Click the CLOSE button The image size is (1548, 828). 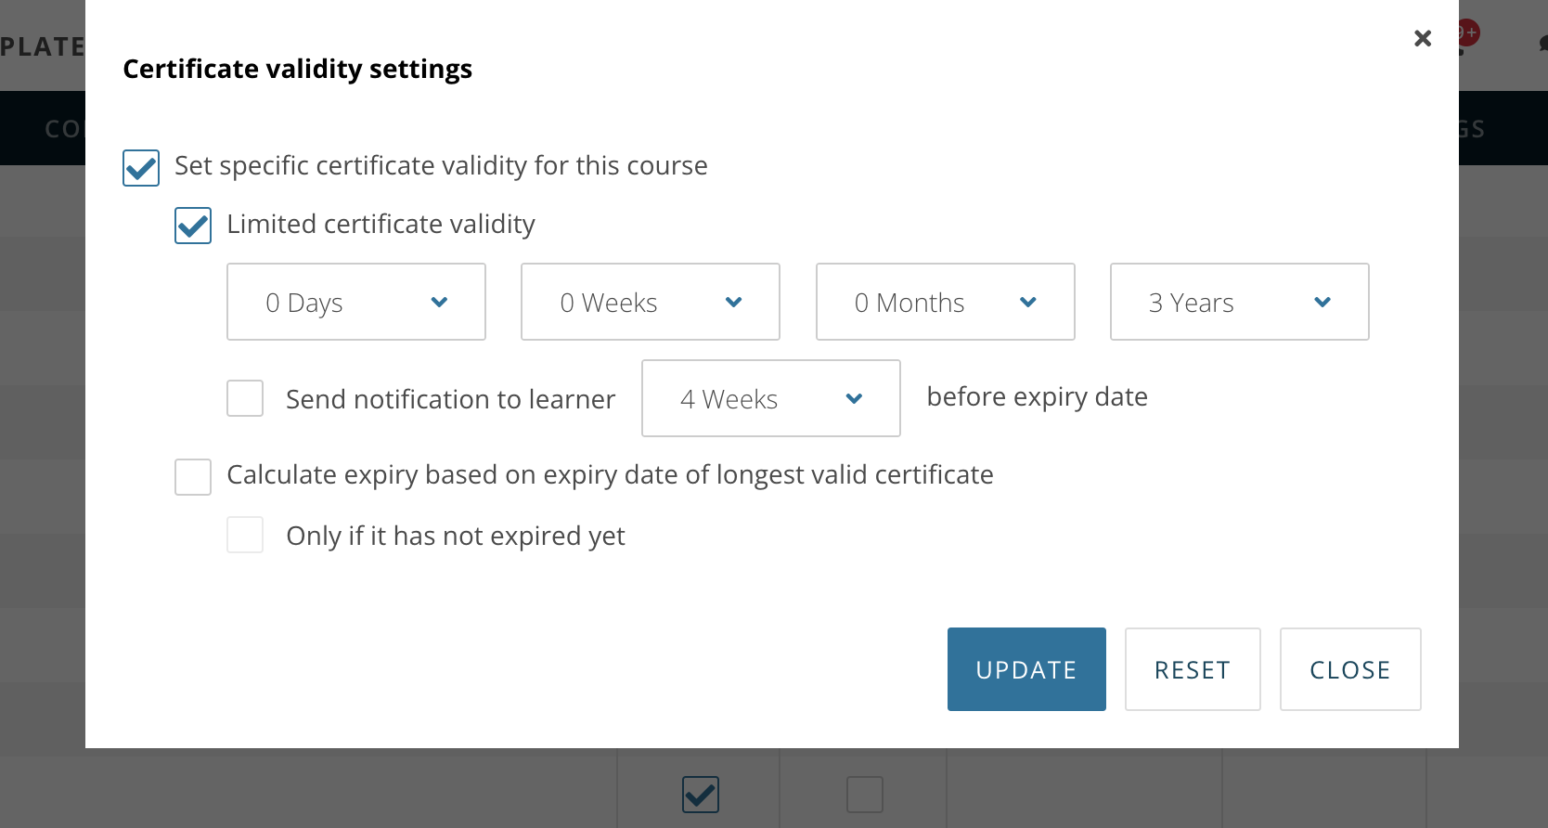(x=1349, y=669)
